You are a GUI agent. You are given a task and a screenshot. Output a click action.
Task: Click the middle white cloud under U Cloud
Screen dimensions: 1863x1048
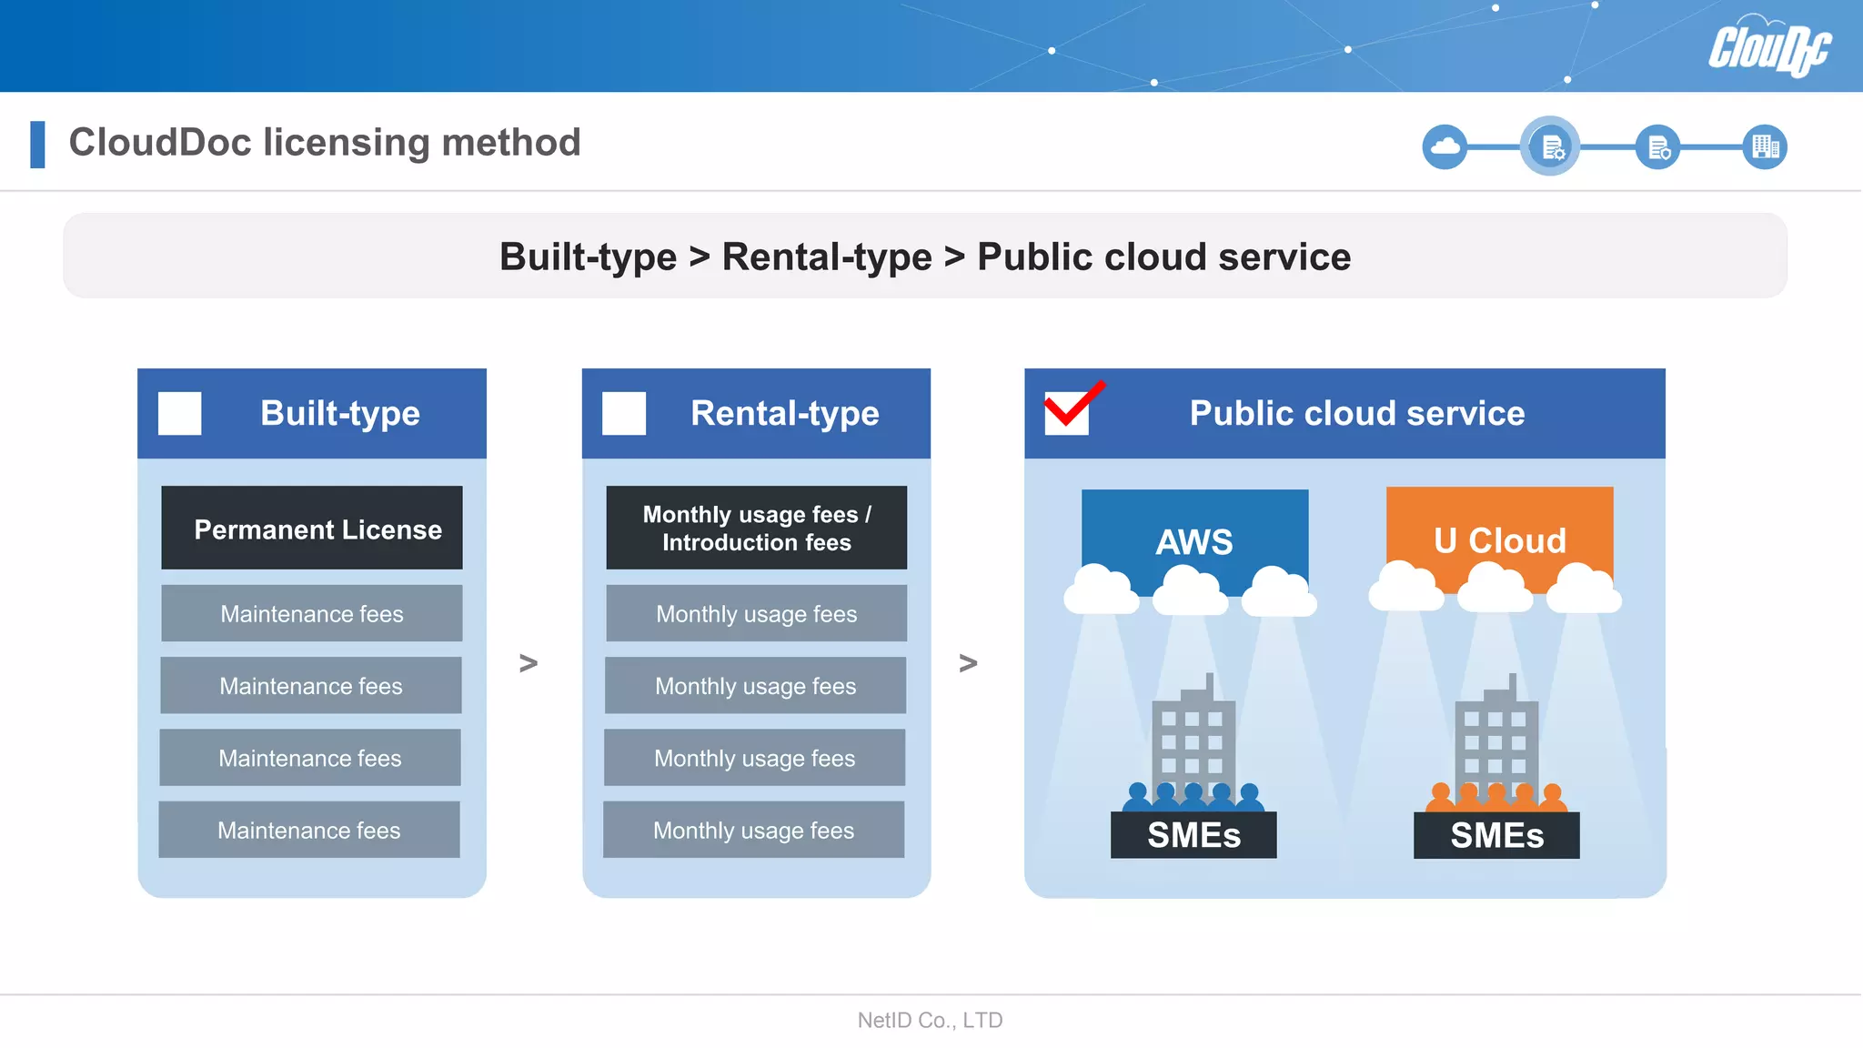coord(1495,587)
